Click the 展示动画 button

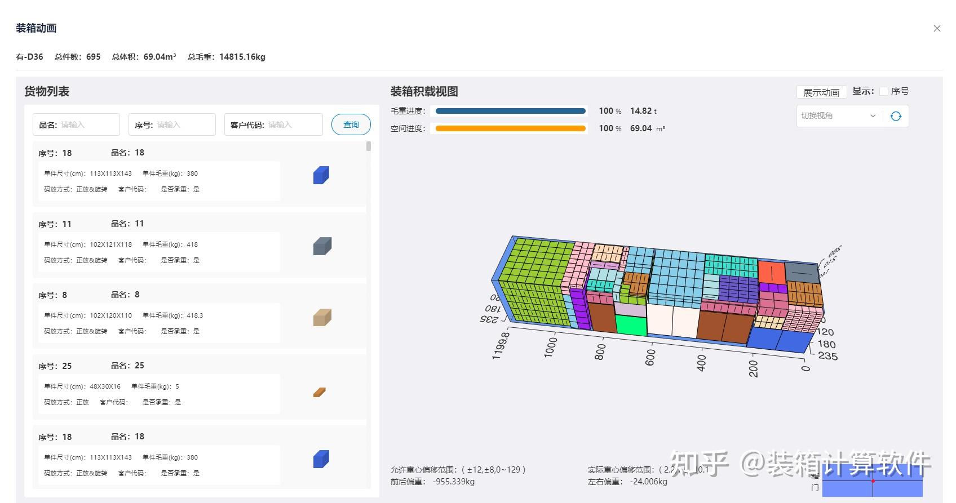821,92
